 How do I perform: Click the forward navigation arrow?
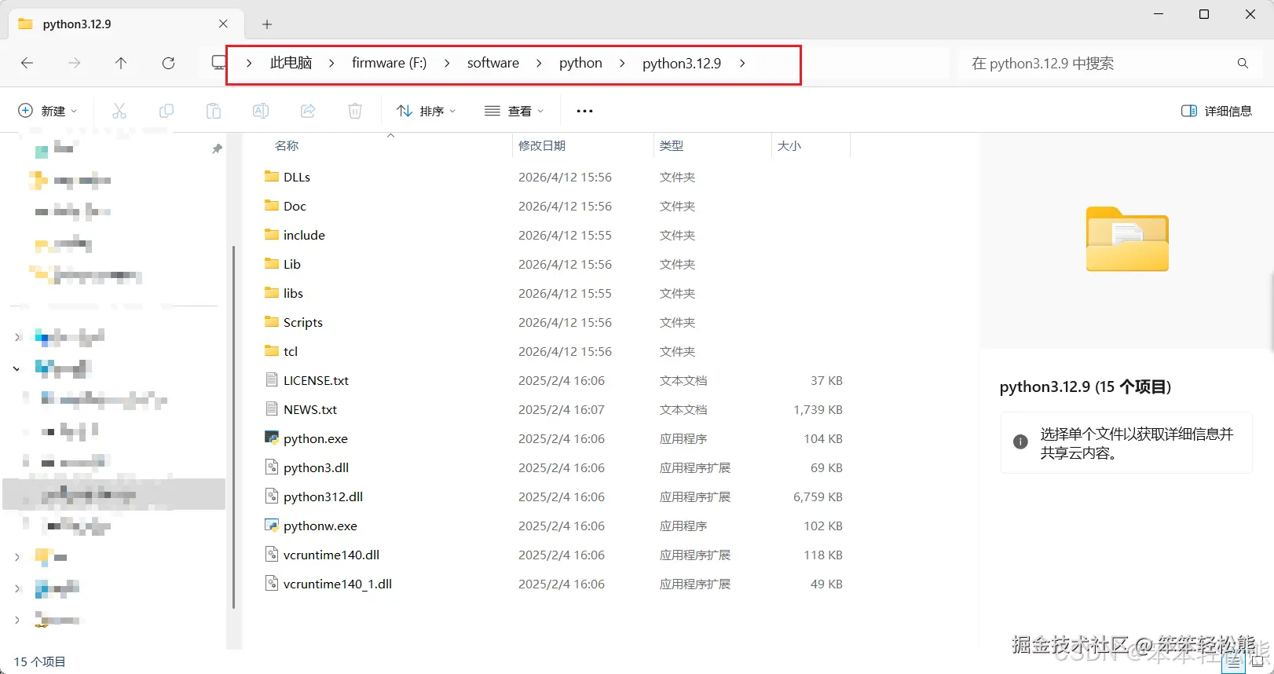(74, 63)
